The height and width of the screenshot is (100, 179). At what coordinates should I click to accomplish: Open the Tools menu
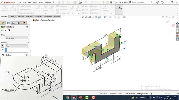(x=41, y=2)
